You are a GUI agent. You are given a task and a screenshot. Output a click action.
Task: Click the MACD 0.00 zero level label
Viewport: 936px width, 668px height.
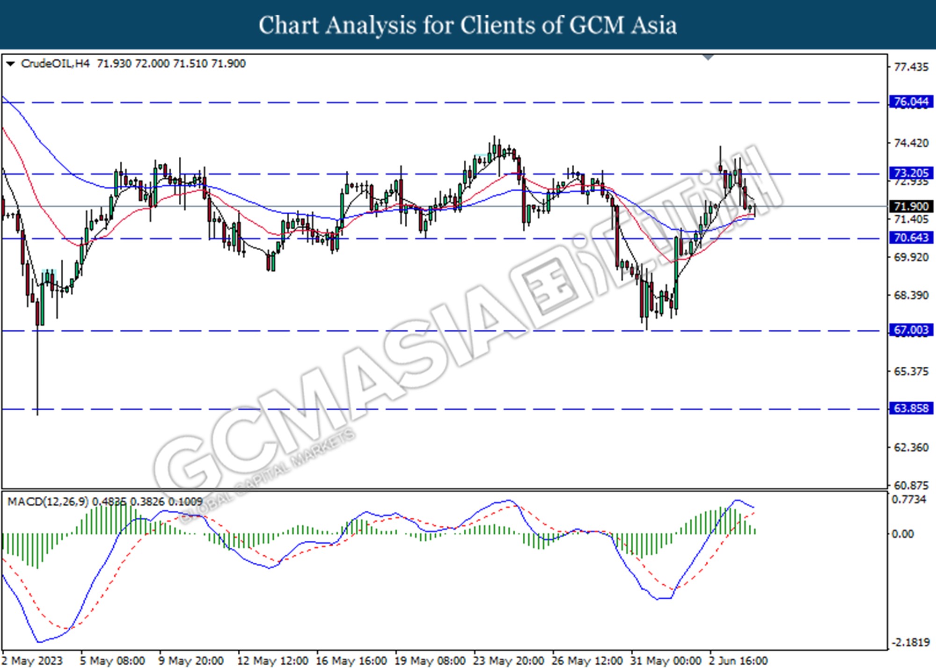click(x=903, y=534)
